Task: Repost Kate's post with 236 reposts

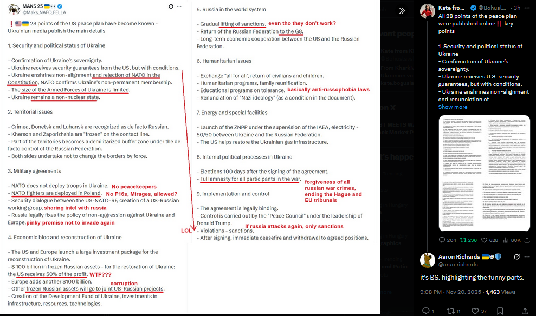Action: click(x=468, y=240)
